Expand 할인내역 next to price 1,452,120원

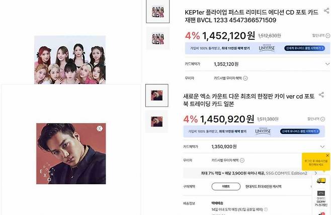(321, 36)
